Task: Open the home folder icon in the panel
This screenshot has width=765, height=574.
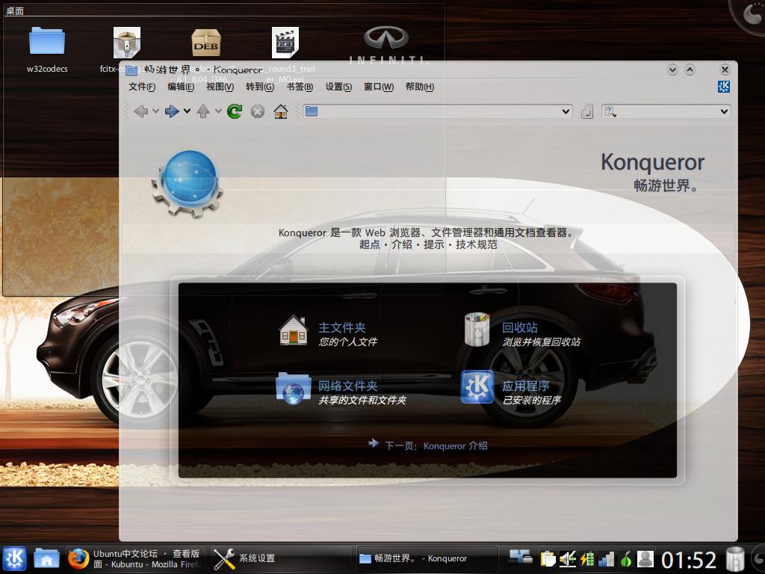Action: click(x=46, y=558)
